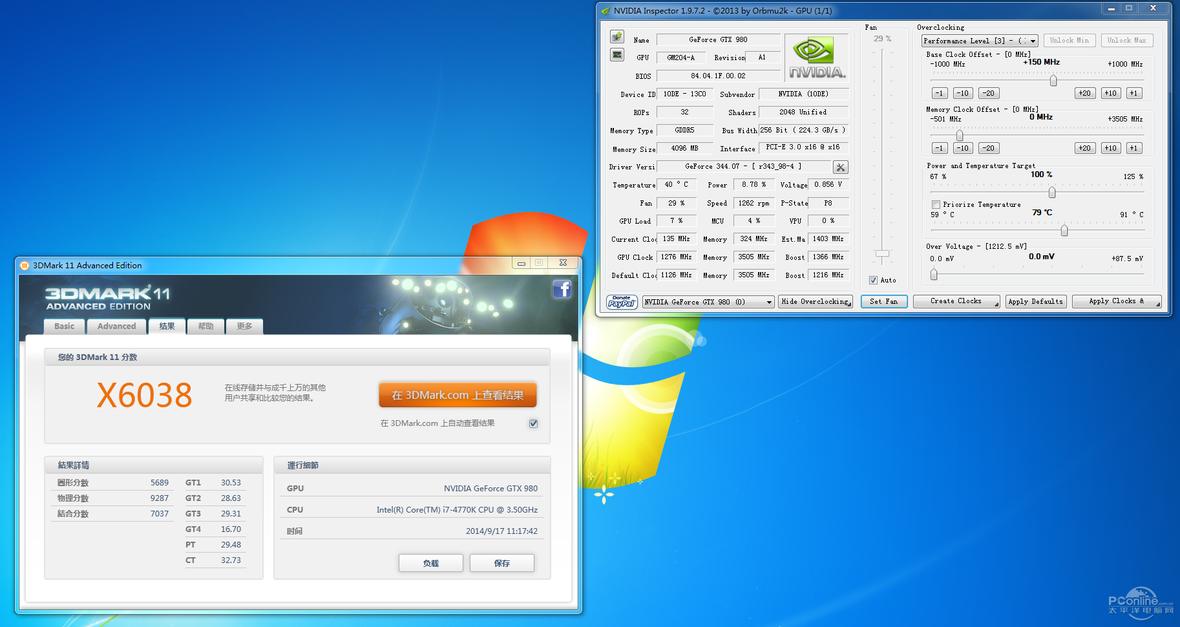Open the 更多 tab
1180x627 pixels.
[x=244, y=326]
